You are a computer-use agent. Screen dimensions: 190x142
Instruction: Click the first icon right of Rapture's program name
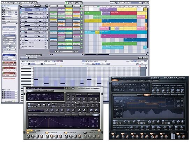point(152,78)
